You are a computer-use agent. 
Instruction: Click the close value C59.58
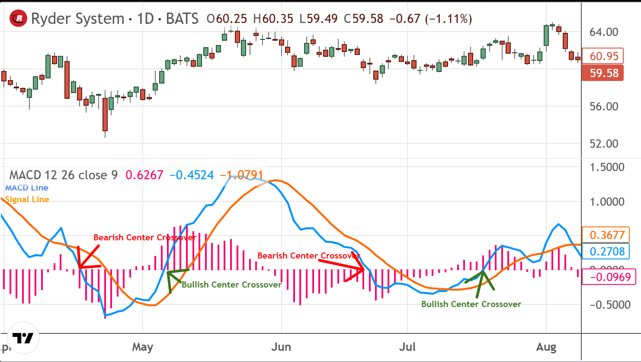click(363, 19)
